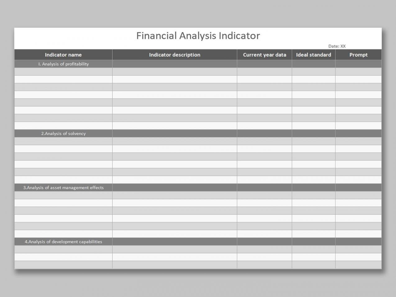Click the first empty Prompt cell

click(358, 71)
